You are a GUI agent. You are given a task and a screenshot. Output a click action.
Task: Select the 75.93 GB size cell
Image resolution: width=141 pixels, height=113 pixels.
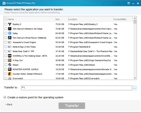click(x=60, y=24)
